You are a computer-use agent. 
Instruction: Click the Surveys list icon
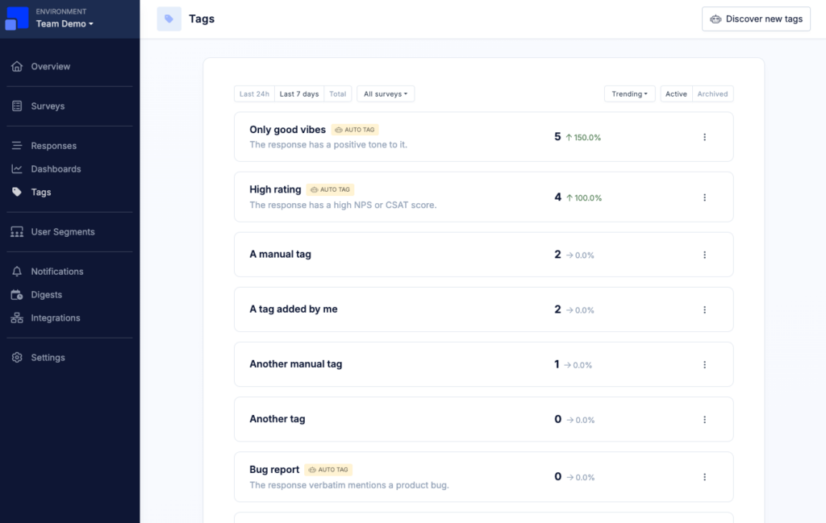pos(17,106)
